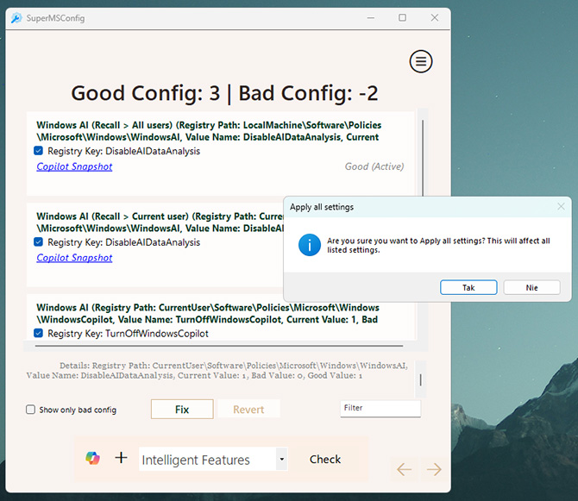The height and width of the screenshot is (501, 578).
Task: Click the Intelligent Features combo box text
Action: pos(196,460)
